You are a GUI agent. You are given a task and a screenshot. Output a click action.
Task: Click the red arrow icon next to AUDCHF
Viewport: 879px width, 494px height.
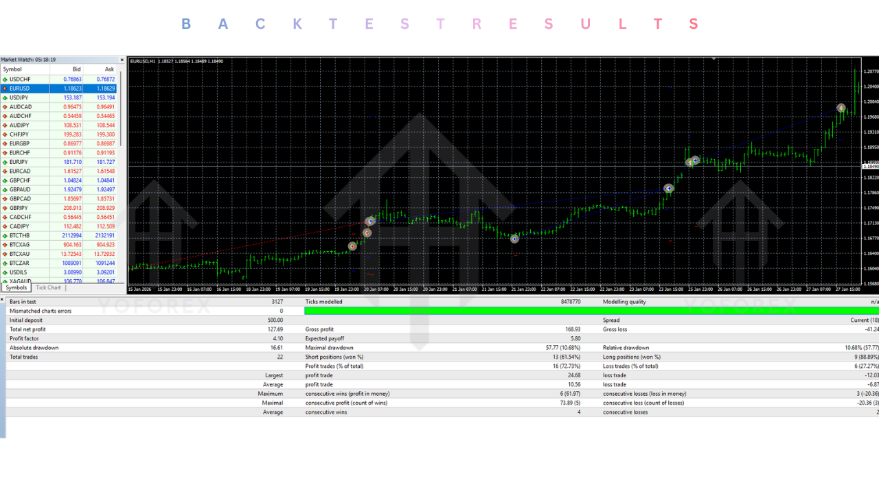(5, 115)
